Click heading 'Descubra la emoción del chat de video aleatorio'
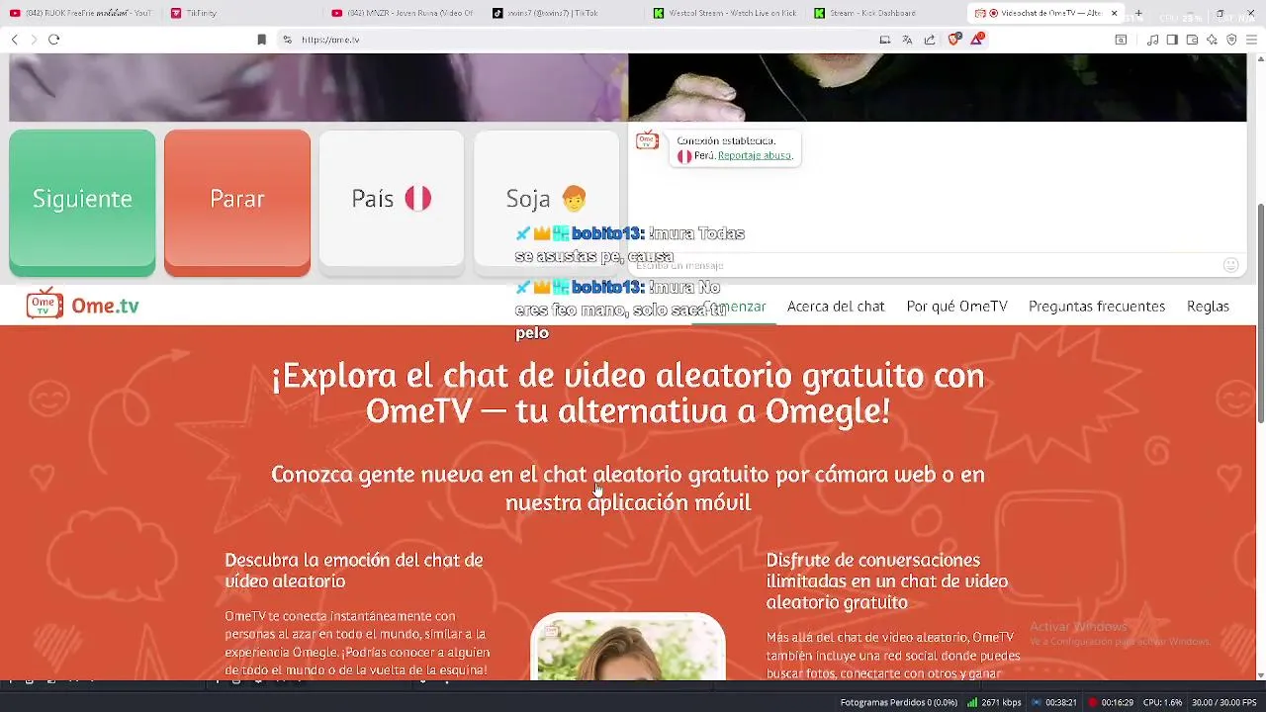This screenshot has height=712, width=1266. coord(354,571)
